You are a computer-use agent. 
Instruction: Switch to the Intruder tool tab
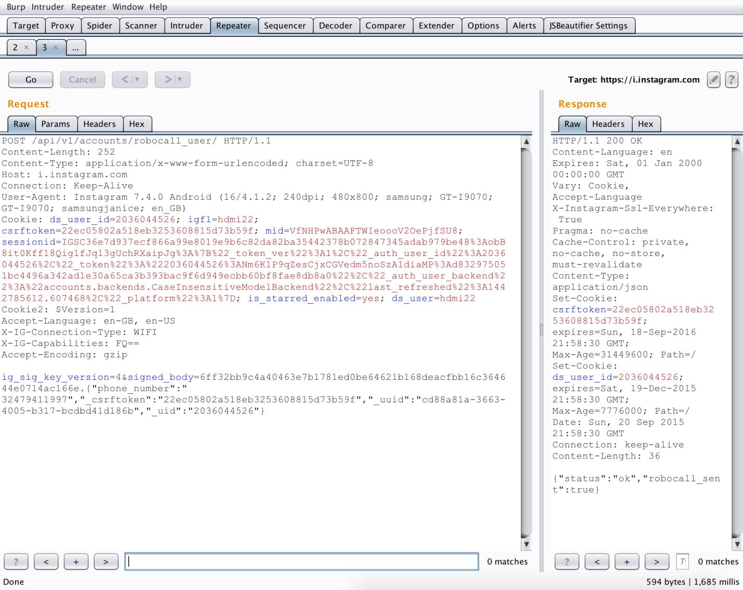coord(186,25)
